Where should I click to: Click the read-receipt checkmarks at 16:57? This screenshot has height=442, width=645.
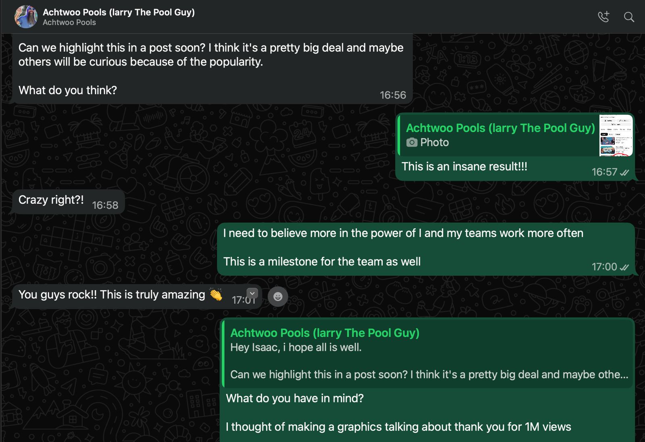click(x=624, y=172)
